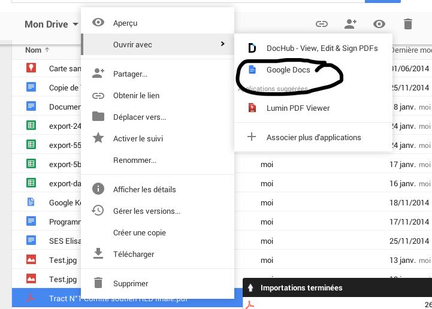
Task: Select the Google K... file row
Action: point(47,202)
